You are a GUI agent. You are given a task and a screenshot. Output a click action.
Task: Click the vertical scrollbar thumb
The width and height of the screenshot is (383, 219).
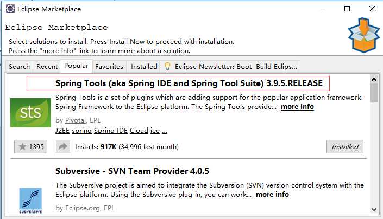click(374, 93)
